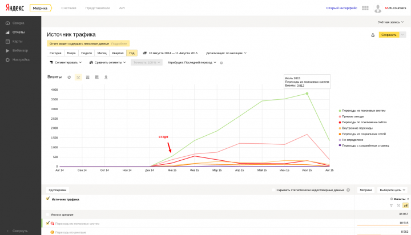This screenshot has height=235, width=411.
Task: Click the orange icon in Переходы по рекламе row
Action: click(52, 232)
